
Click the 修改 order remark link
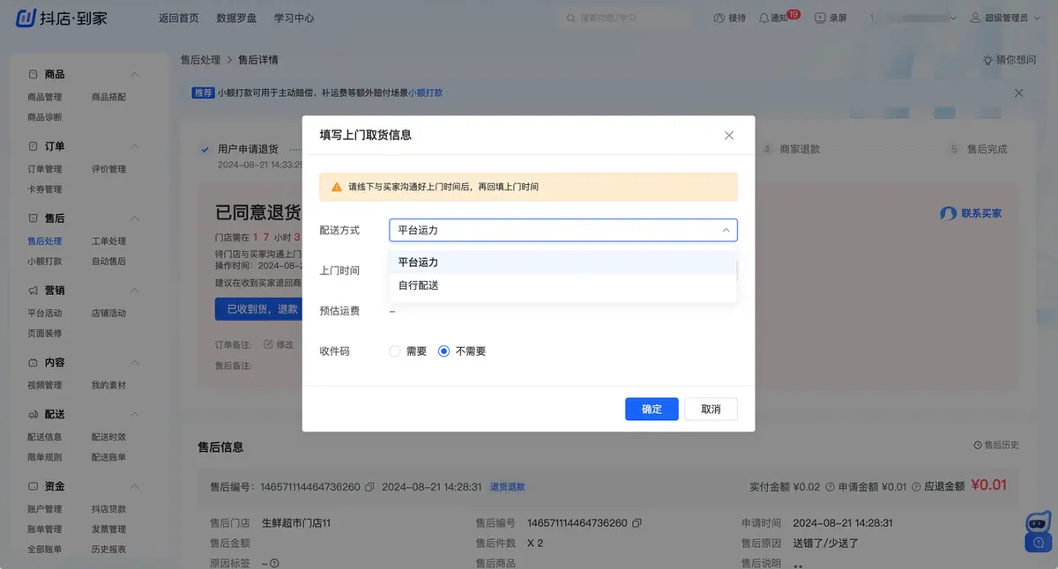(x=279, y=344)
